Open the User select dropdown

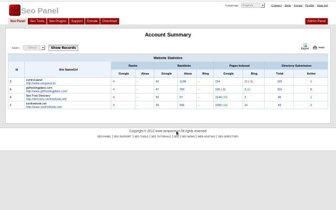pyautogui.click(x=34, y=48)
